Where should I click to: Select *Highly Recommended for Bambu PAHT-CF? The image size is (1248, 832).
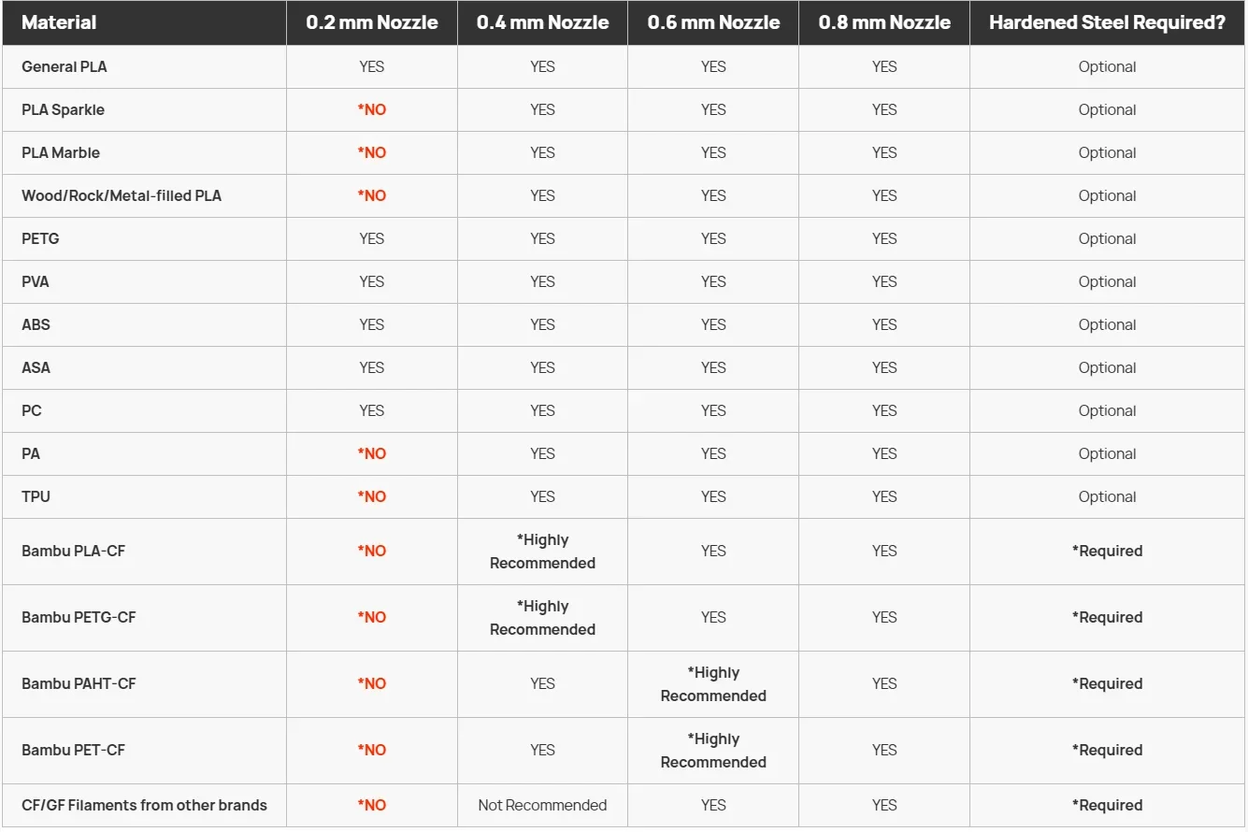pos(713,684)
